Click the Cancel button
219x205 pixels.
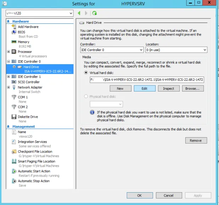tap(169, 195)
